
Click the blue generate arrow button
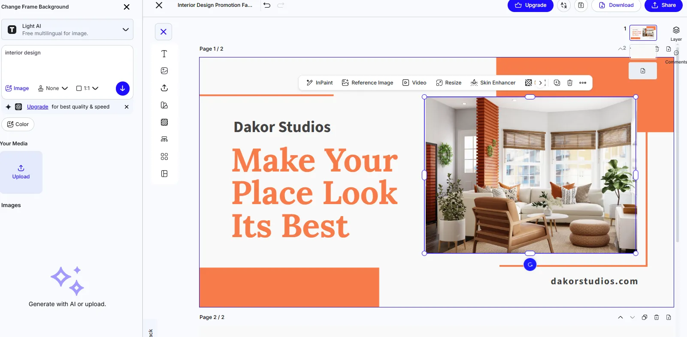click(122, 88)
